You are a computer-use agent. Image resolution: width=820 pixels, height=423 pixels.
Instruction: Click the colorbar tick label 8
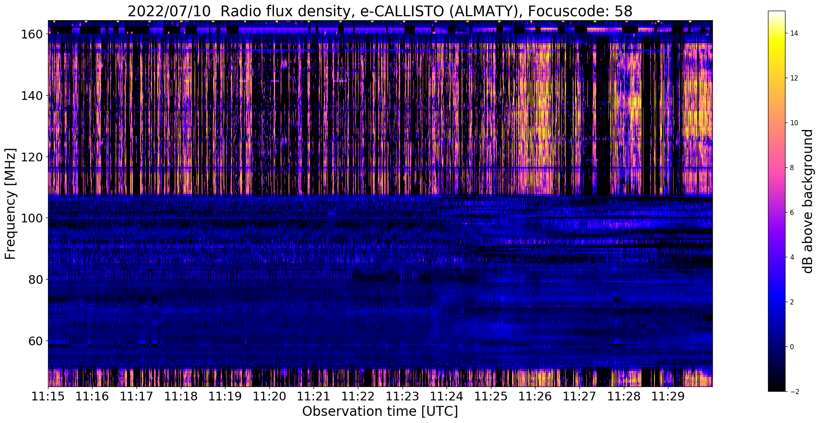[792, 168]
